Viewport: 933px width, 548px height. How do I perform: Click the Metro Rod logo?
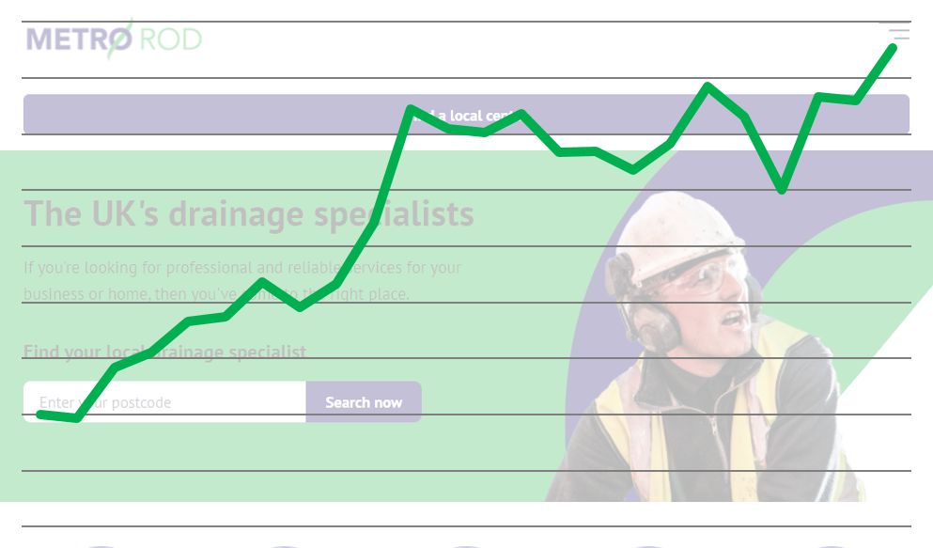[114, 39]
